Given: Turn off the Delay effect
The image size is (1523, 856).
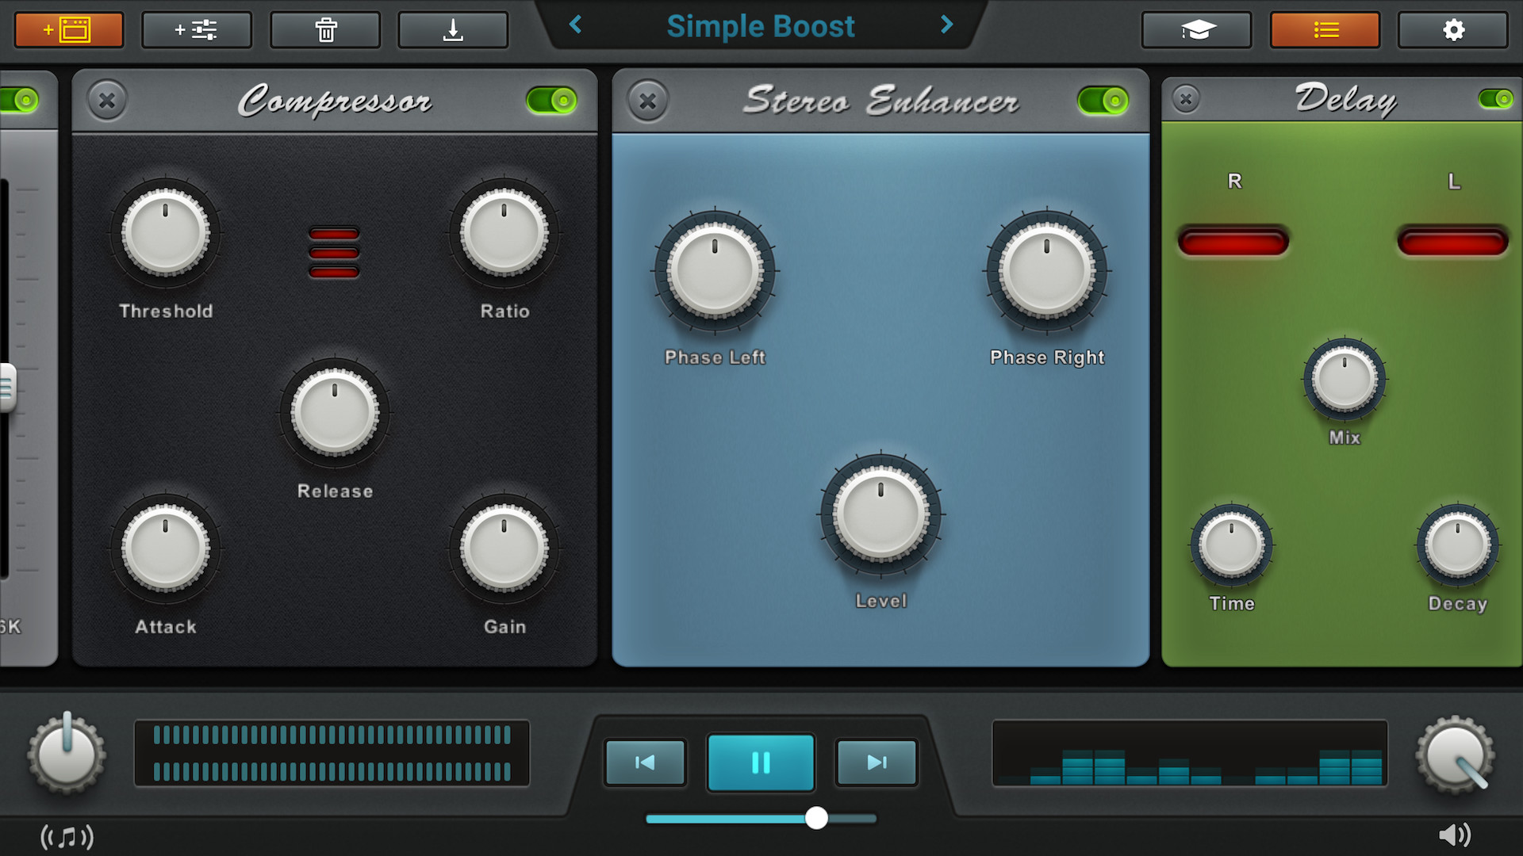Looking at the screenshot, I should (x=1494, y=100).
